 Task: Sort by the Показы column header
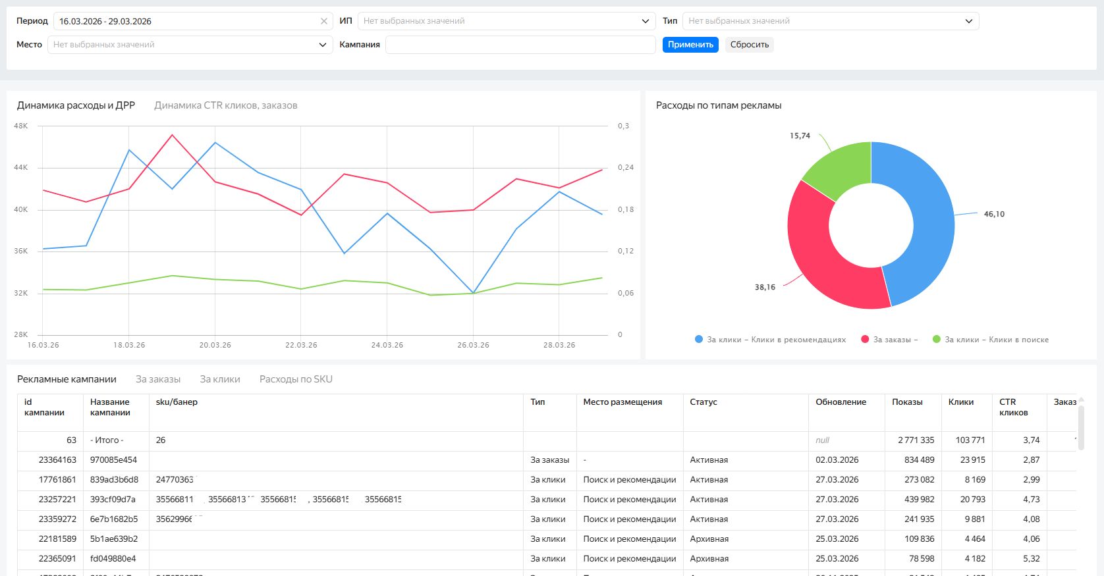pyautogui.click(x=907, y=402)
